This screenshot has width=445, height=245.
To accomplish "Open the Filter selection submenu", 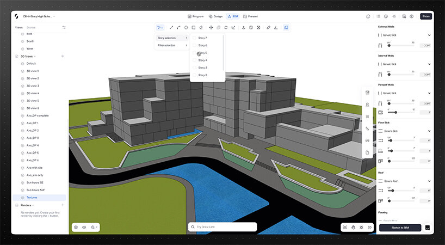I will click(172, 45).
